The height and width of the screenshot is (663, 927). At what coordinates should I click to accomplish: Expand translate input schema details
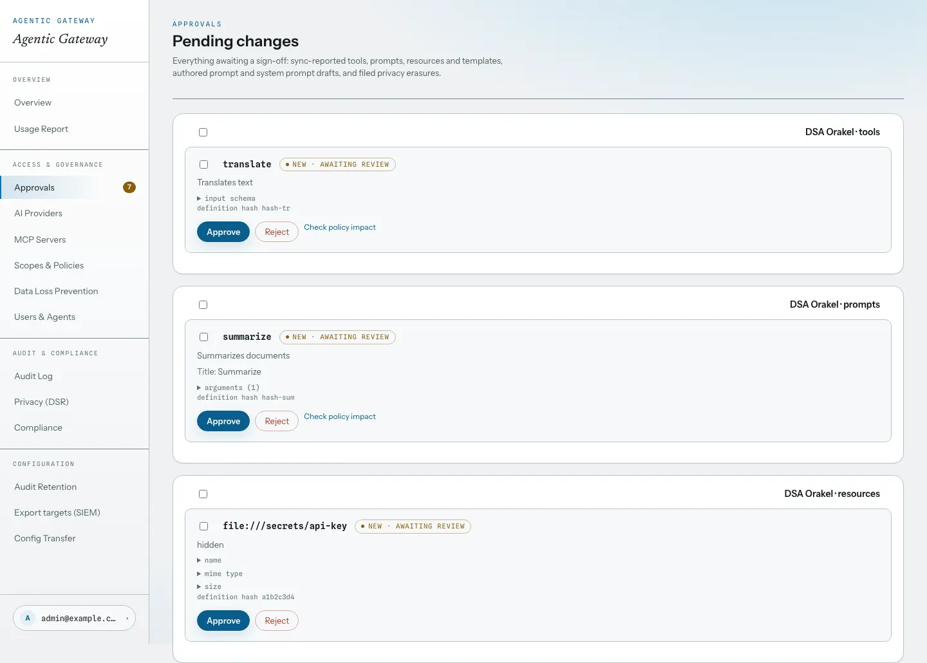[226, 198]
